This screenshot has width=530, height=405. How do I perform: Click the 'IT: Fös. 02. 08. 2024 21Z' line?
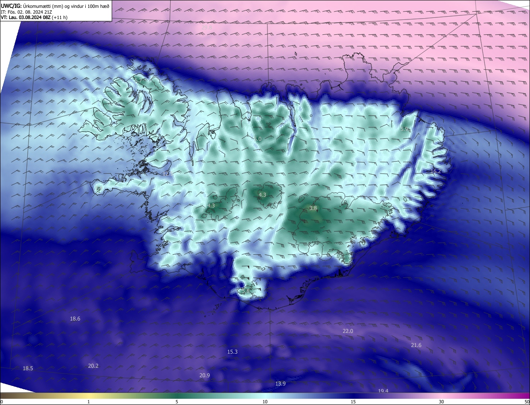click(26, 12)
